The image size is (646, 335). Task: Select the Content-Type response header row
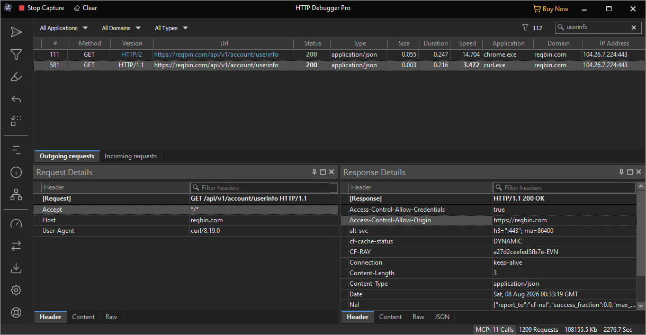tap(489, 284)
